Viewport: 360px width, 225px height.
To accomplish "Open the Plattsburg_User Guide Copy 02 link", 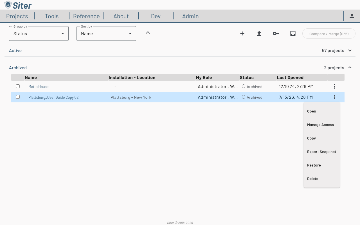I will coord(53,97).
